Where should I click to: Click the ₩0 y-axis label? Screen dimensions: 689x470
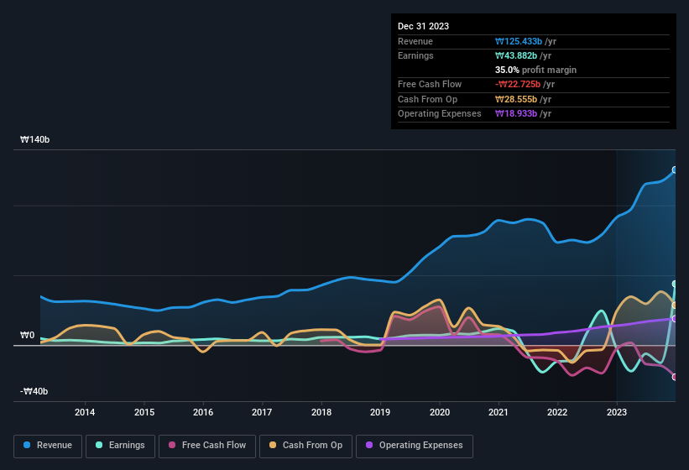[x=27, y=335]
